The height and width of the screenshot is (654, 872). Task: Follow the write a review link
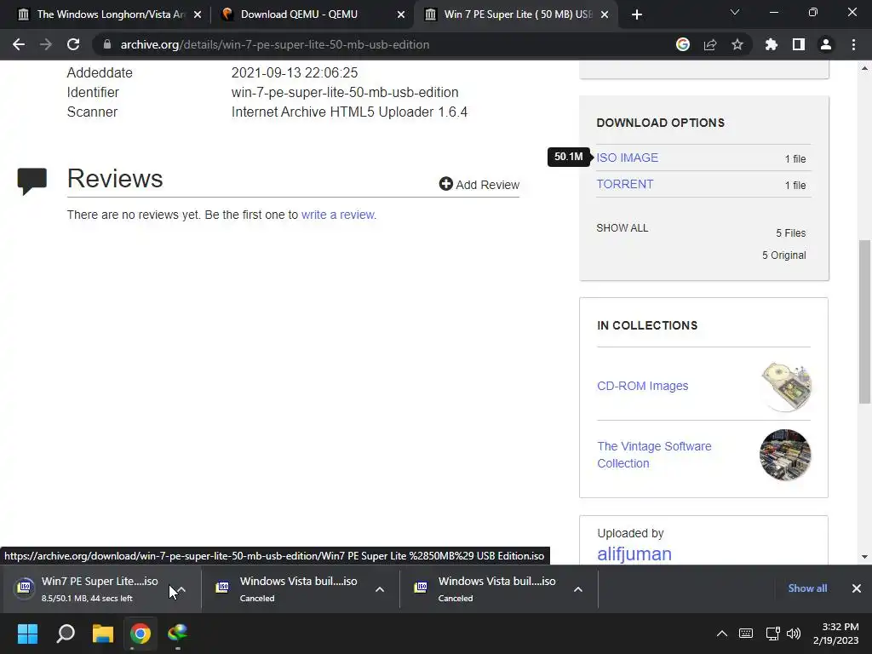click(x=339, y=215)
